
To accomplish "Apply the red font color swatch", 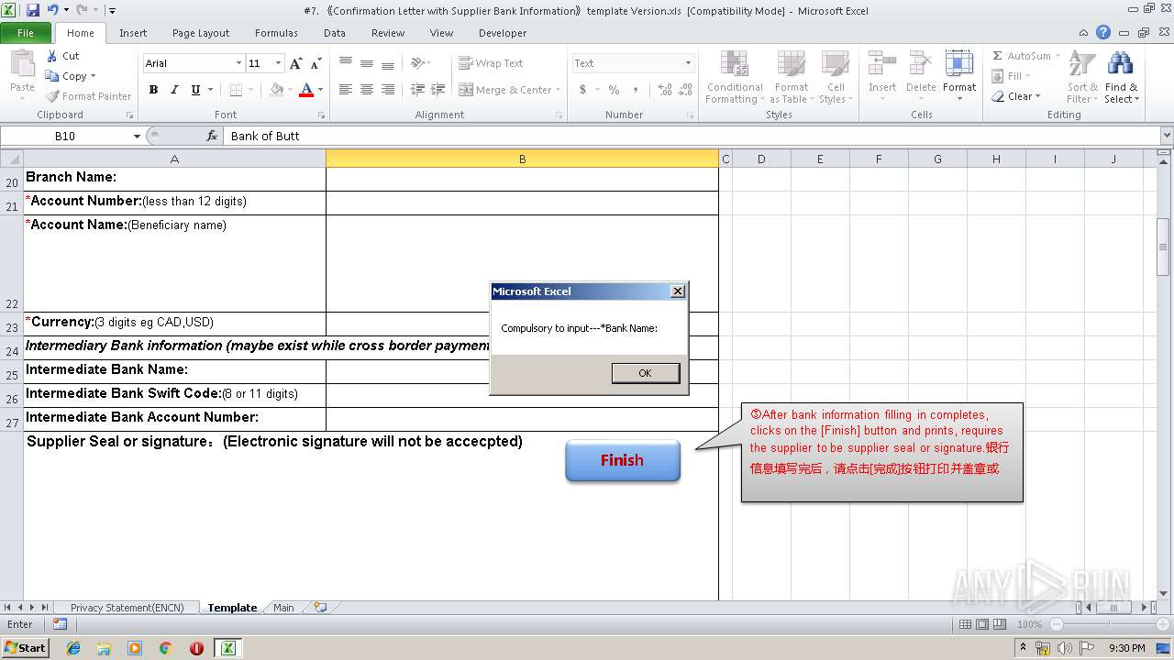I will pos(305,90).
